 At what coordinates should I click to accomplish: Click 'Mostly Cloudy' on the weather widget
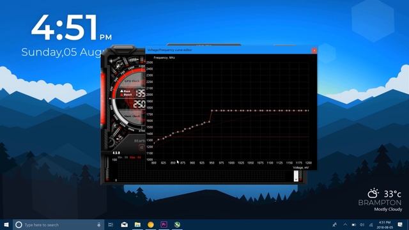point(388,210)
